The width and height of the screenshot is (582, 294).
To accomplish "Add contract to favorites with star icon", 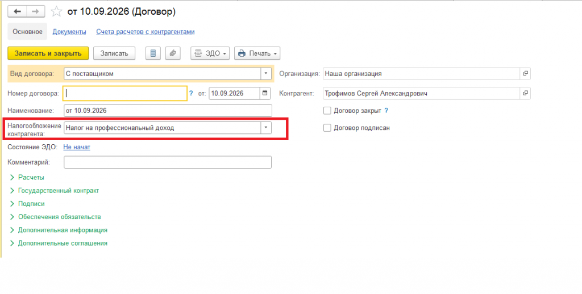I will click(56, 12).
